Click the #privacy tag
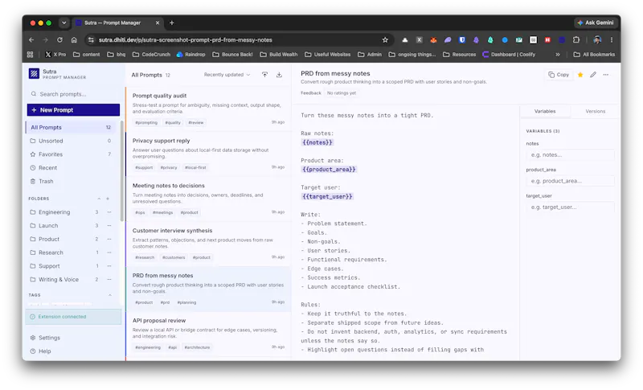The image size is (643, 390). tap(169, 168)
